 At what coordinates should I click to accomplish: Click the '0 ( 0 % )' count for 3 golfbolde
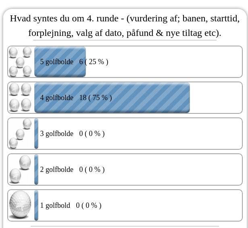point(92,134)
